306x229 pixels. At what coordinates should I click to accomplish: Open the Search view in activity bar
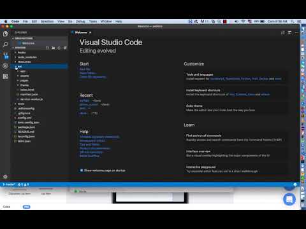coord(5,45)
